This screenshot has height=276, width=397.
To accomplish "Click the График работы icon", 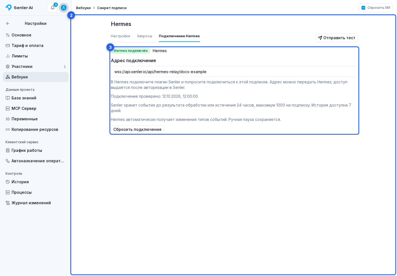I will pyautogui.click(x=8, y=150).
